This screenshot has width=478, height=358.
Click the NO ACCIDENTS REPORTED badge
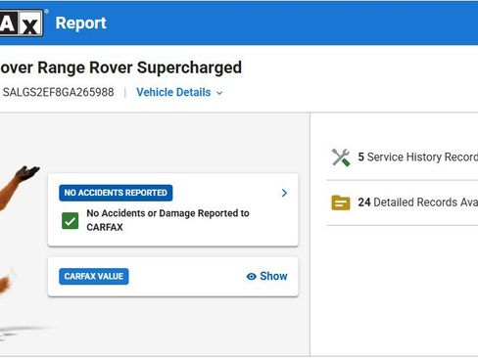[116, 193]
